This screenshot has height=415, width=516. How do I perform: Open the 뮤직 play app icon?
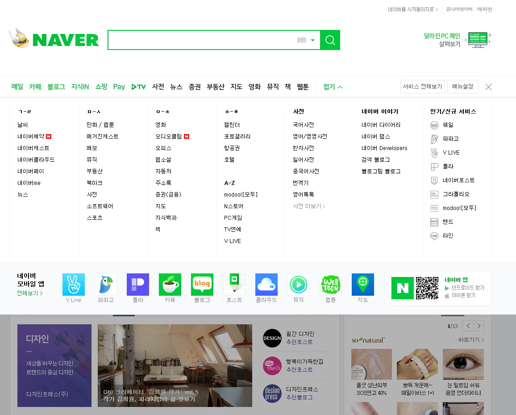(299, 285)
